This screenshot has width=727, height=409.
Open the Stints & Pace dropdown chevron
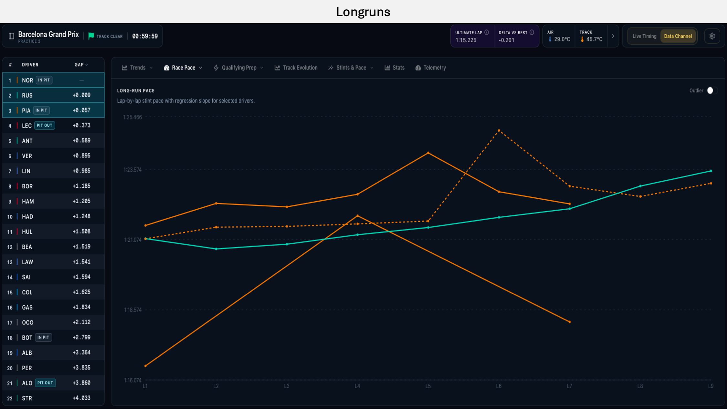pos(372,68)
